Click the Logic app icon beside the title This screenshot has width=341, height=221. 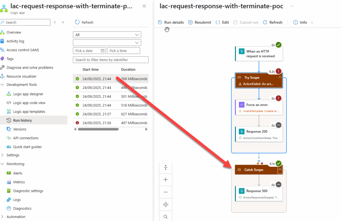point(4,8)
